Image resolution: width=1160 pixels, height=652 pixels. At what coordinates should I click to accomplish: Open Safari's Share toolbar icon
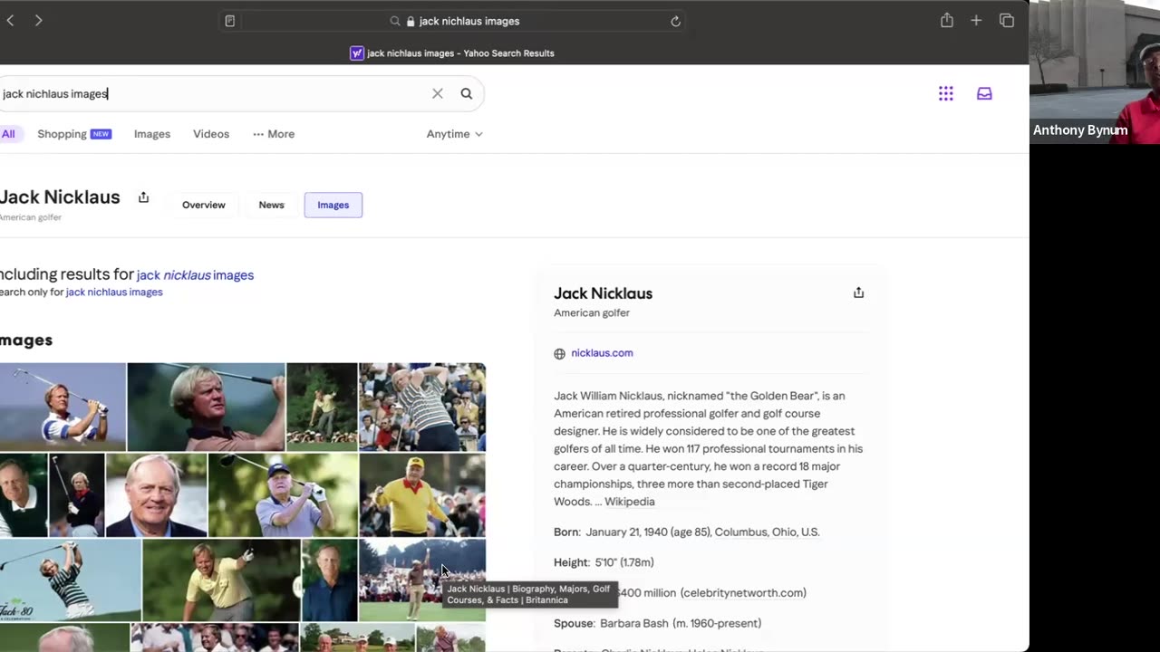[947, 20]
